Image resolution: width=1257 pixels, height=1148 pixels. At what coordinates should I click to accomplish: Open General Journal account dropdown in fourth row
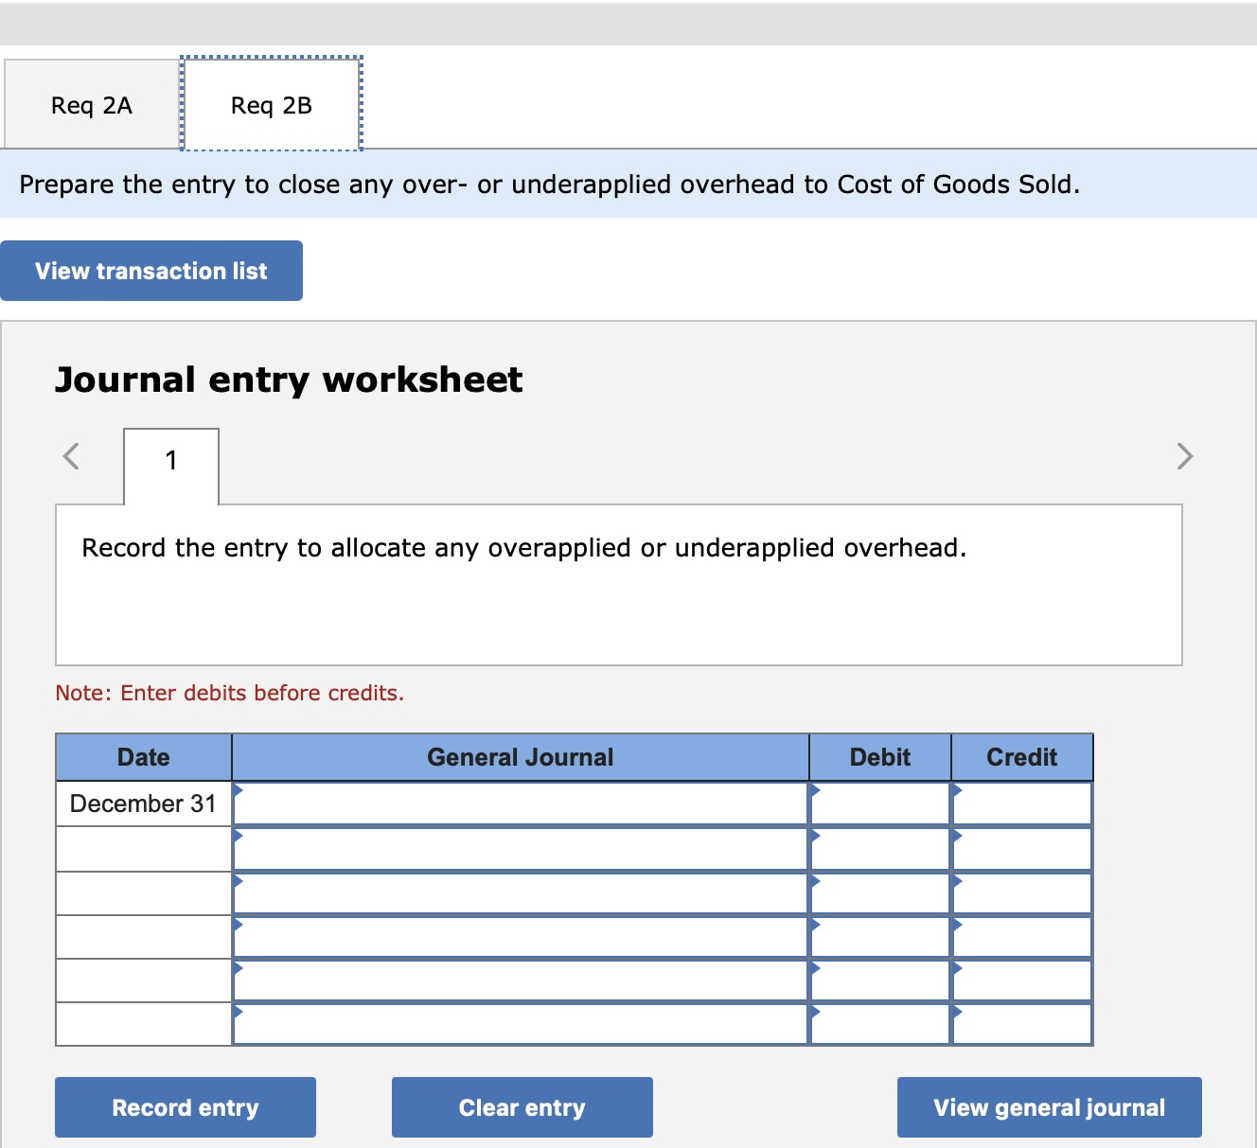pyautogui.click(x=521, y=937)
